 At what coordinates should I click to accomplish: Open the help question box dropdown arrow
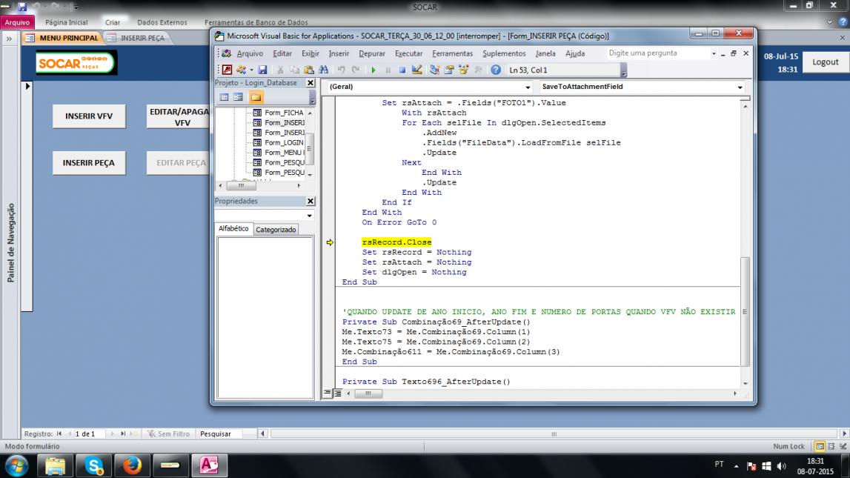point(714,53)
